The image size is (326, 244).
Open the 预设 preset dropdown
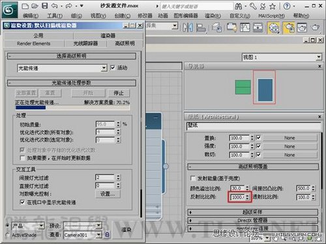83,226
